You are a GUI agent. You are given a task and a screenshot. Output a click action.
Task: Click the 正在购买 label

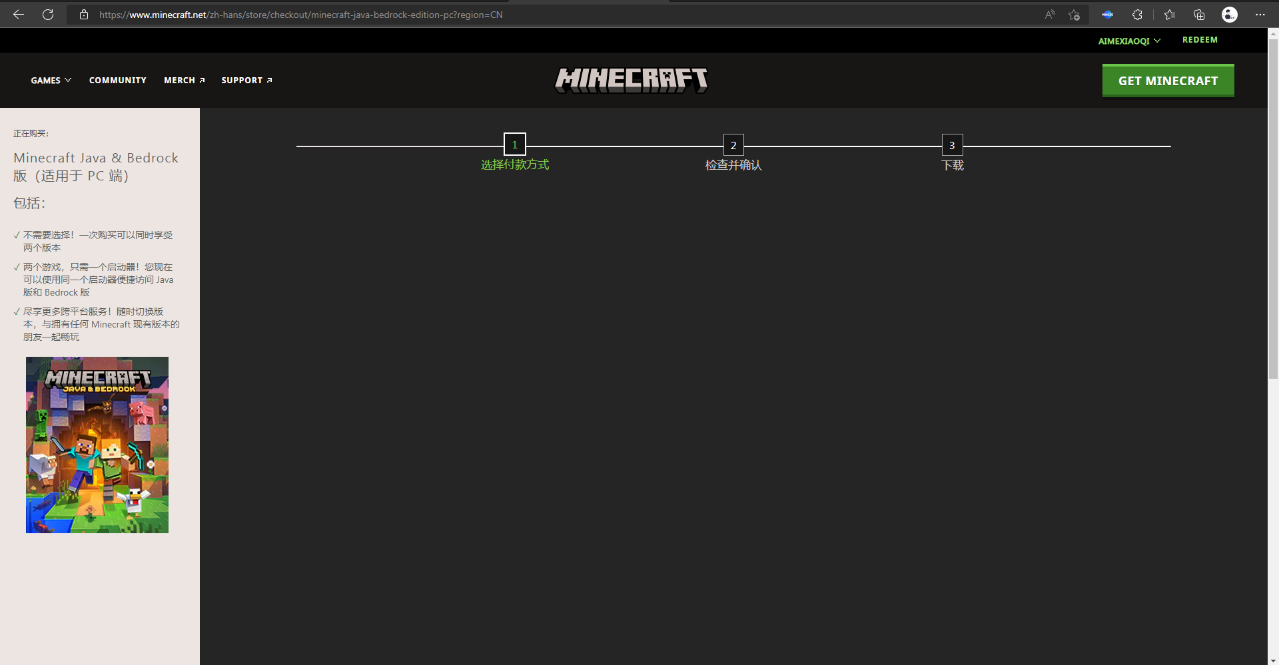click(31, 134)
